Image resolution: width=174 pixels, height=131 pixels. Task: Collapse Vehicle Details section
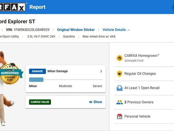[x=116, y=30]
